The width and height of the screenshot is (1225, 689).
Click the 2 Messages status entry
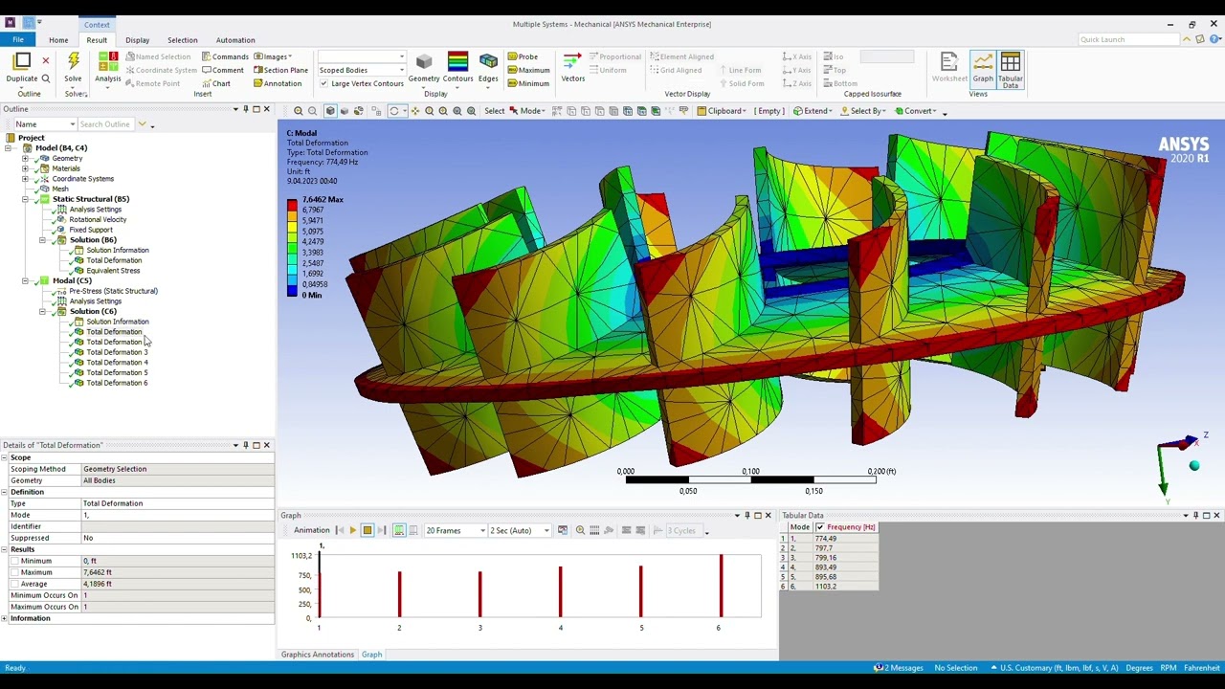pyautogui.click(x=899, y=668)
